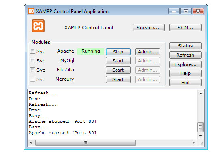Click the Status button
Screen dimensions: 223x153
pos(185,46)
